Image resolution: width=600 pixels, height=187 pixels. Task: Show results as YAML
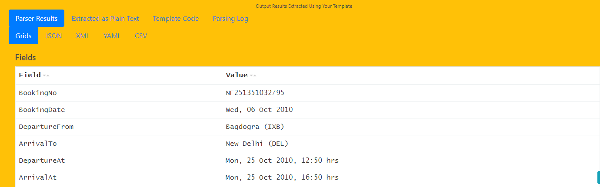(x=112, y=36)
